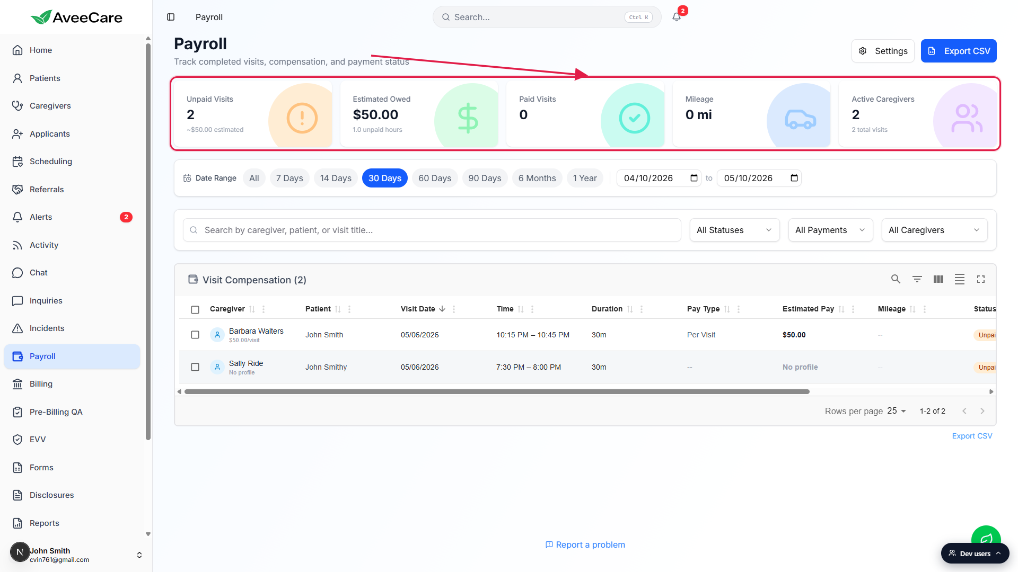Select the 60 Days range
1018x572 pixels.
[x=435, y=178]
